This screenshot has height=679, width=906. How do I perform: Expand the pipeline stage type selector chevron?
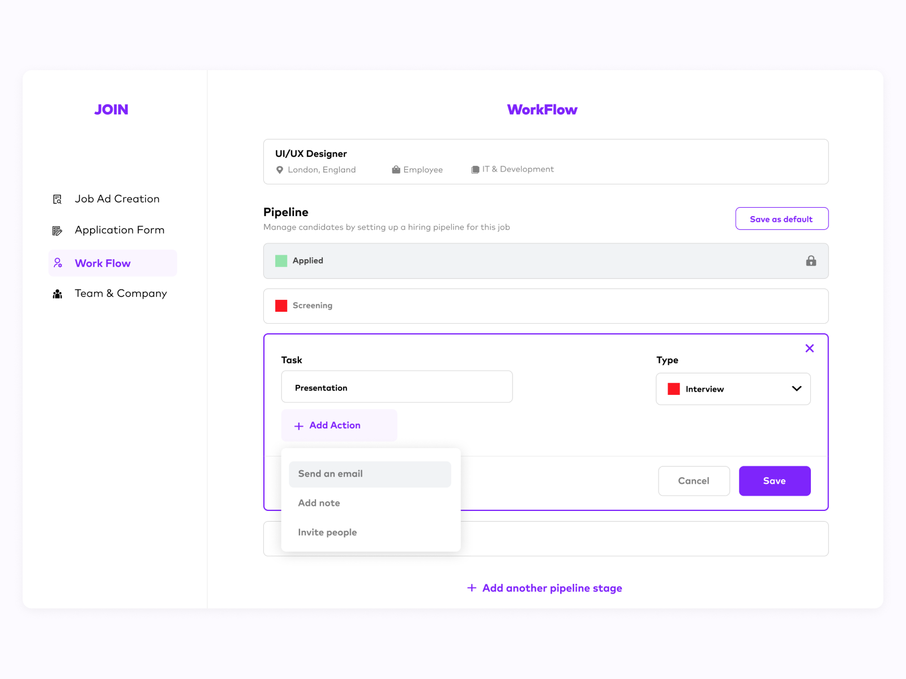[796, 389]
